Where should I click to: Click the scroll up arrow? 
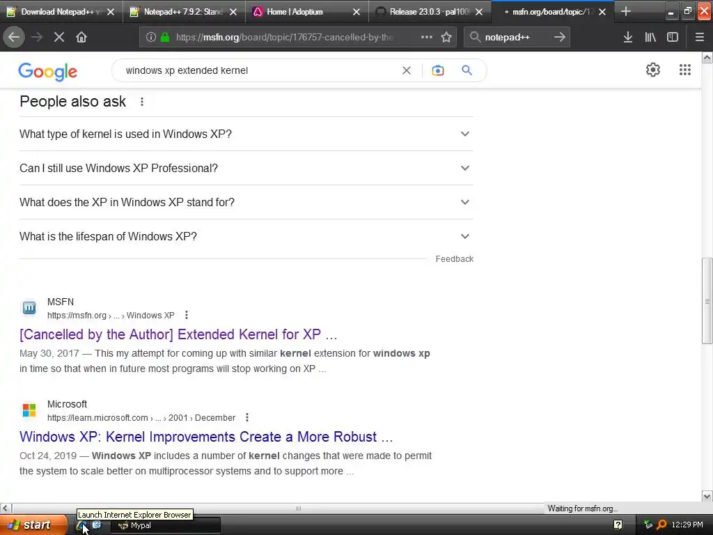click(x=707, y=57)
